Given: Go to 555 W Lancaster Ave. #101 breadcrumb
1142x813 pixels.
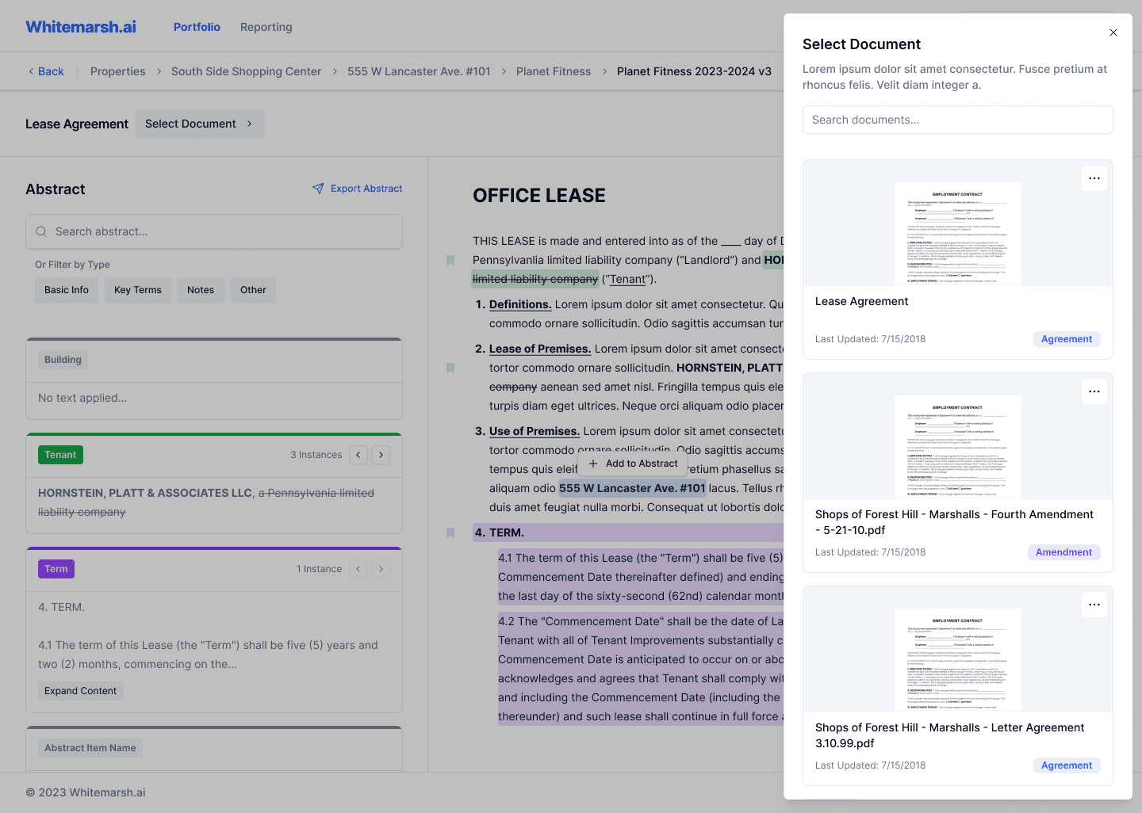Looking at the screenshot, I should pos(419,71).
